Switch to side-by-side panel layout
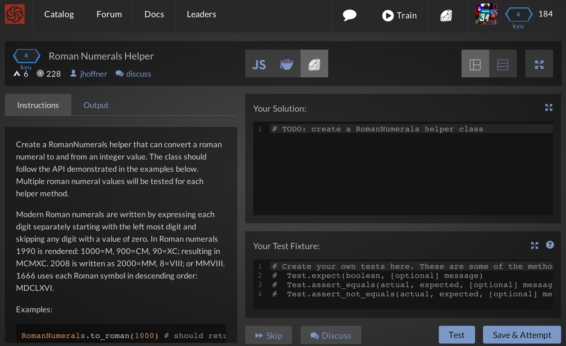Image resolution: width=566 pixels, height=346 pixels. [x=475, y=64]
